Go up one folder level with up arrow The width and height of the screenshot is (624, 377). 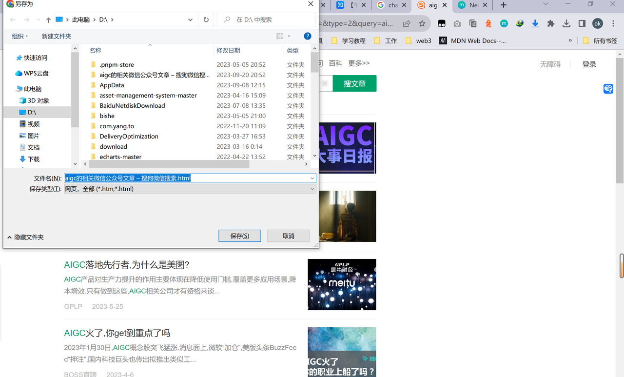pos(48,20)
